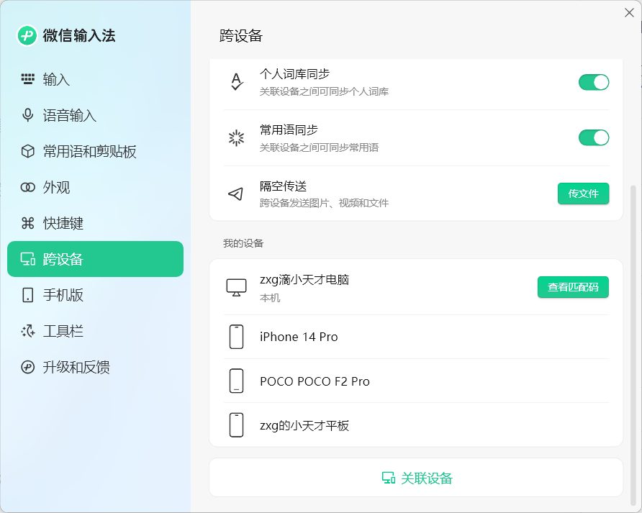This screenshot has width=642, height=513.
Task: Click the 跨设备 page title
Action: coord(240,36)
